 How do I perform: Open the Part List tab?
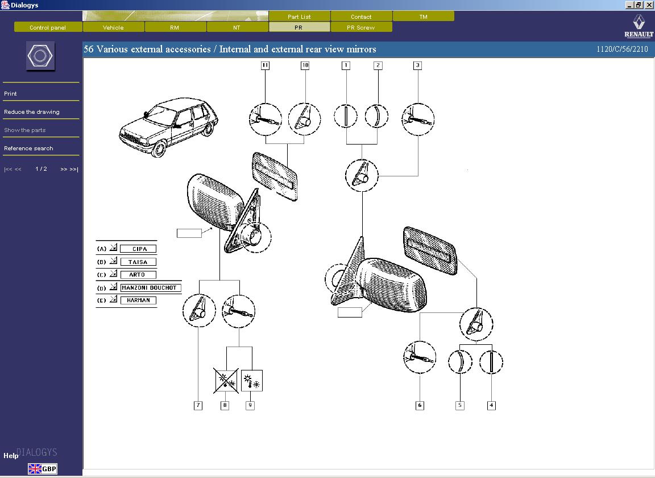point(299,17)
